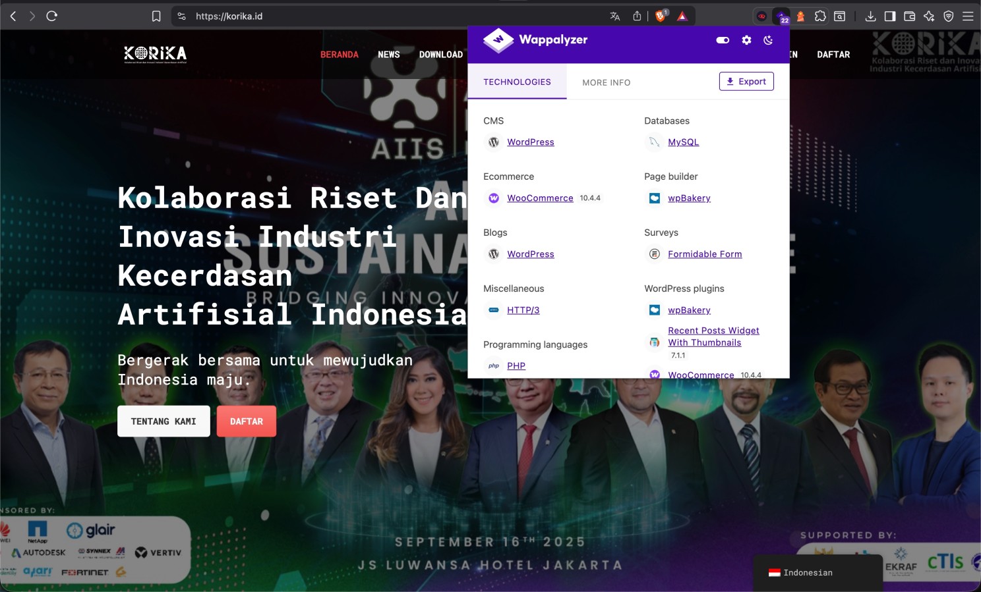Image resolution: width=981 pixels, height=592 pixels.
Task: Click the glair sponsor logo
Action: click(x=91, y=530)
